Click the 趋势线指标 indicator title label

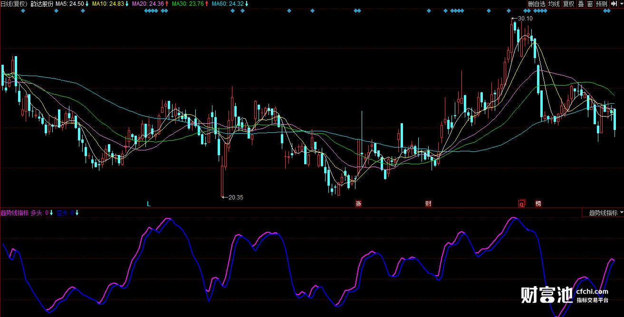pos(15,213)
